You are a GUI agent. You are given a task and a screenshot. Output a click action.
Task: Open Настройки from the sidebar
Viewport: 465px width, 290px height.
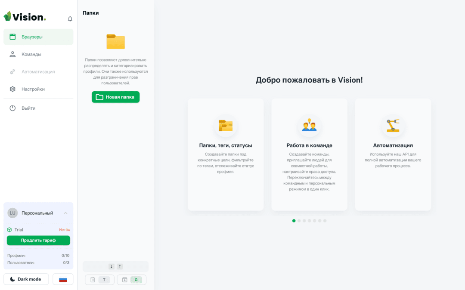click(38, 89)
